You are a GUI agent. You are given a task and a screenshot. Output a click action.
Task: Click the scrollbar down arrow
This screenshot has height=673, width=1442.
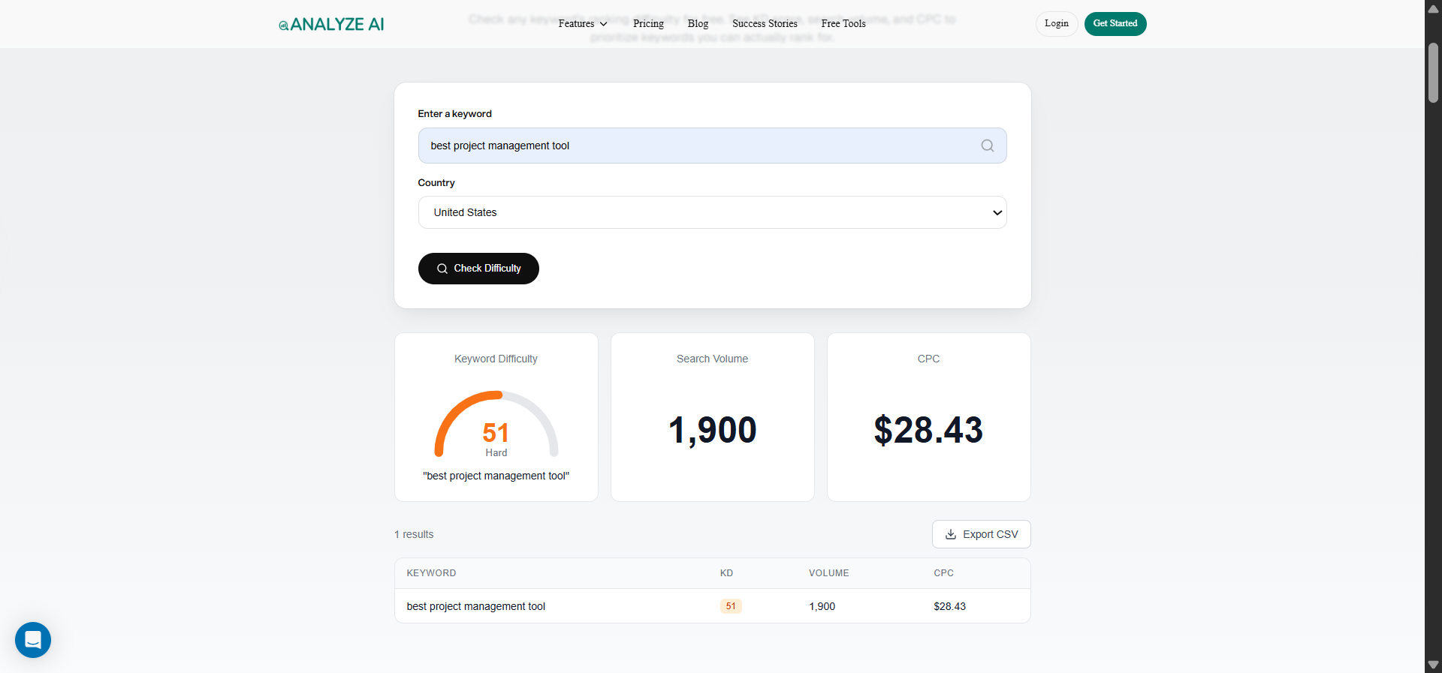click(x=1433, y=665)
